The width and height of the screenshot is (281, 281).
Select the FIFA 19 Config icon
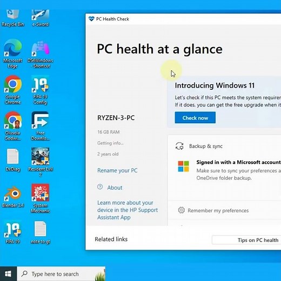pyautogui.click(x=40, y=90)
